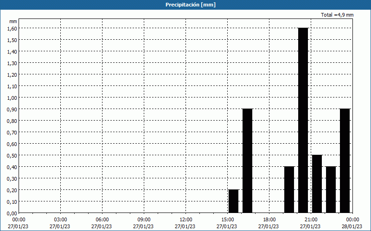
Task: Click the 06:00 x-axis time label
Action: [x=102, y=219]
